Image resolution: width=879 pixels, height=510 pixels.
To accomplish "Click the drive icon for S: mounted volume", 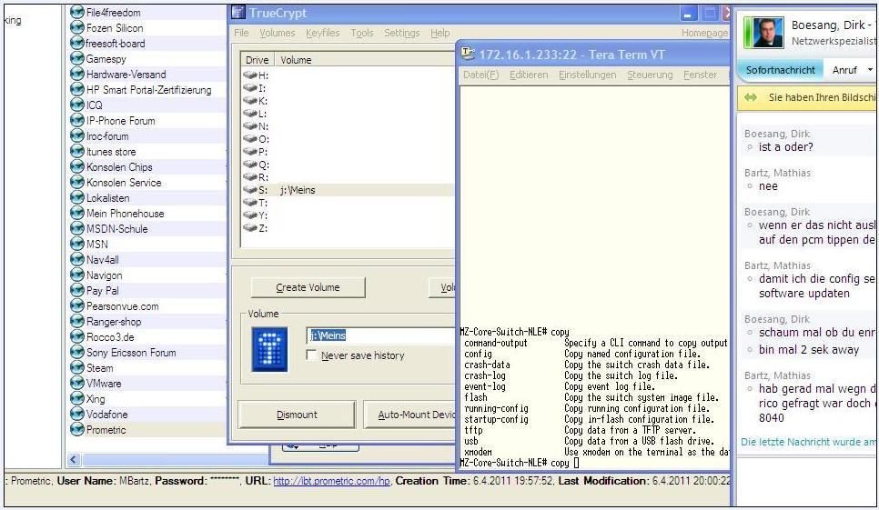I will 250,190.
